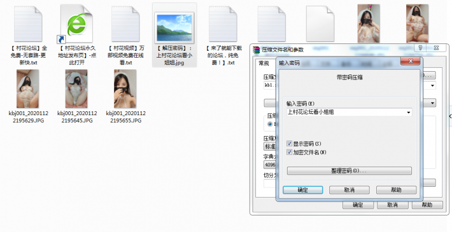Open 帮助 in the 输入密码 dialog
The height and width of the screenshot is (232, 452).
tap(396, 190)
